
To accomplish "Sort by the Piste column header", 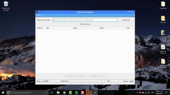I will pyautogui.click(x=130, y=28).
